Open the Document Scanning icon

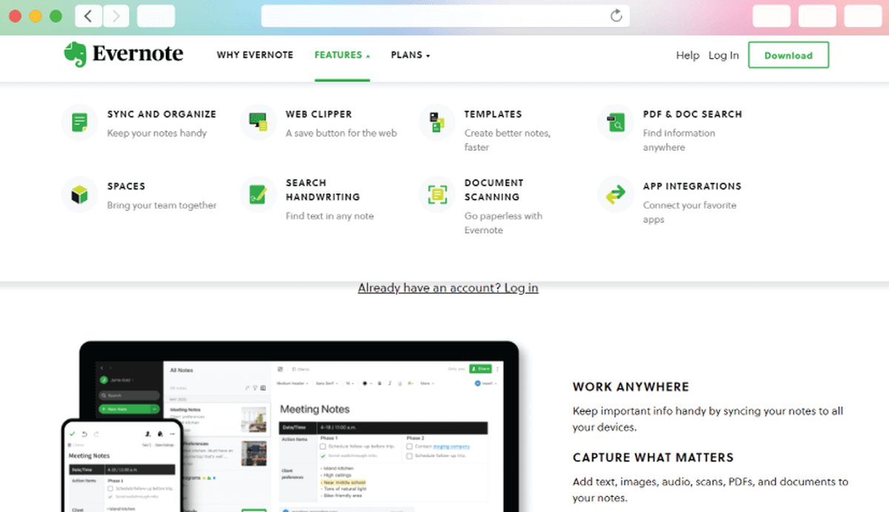[x=436, y=194]
